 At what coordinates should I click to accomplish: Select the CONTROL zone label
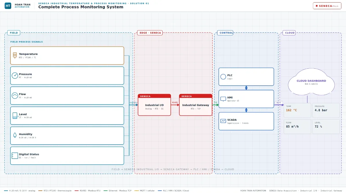click(225, 33)
